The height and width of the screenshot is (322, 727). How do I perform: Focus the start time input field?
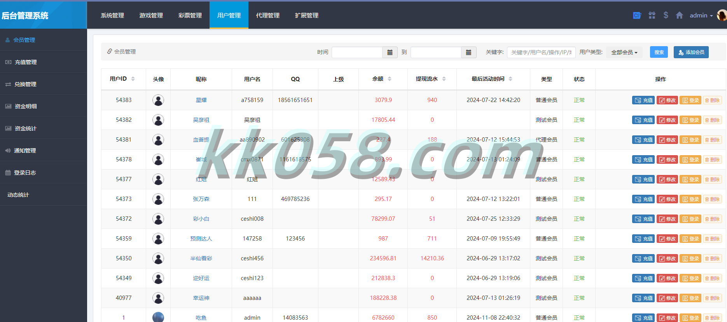357,52
